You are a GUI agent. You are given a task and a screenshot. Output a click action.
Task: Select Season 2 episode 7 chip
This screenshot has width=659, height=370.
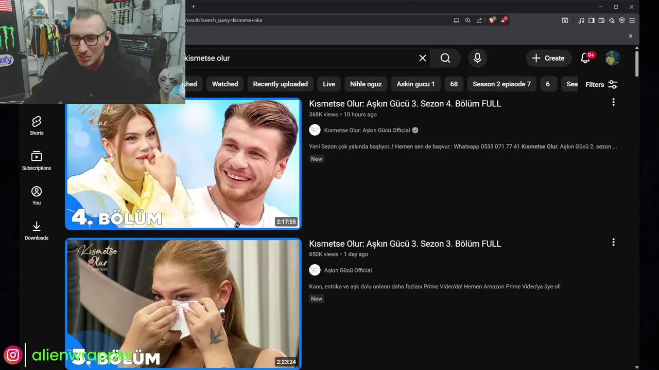click(x=501, y=84)
